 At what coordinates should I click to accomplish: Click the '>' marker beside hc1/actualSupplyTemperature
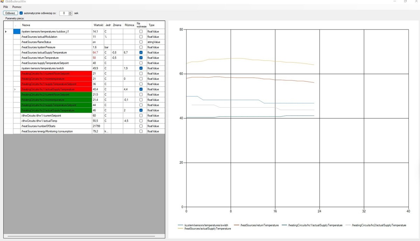[15, 89]
